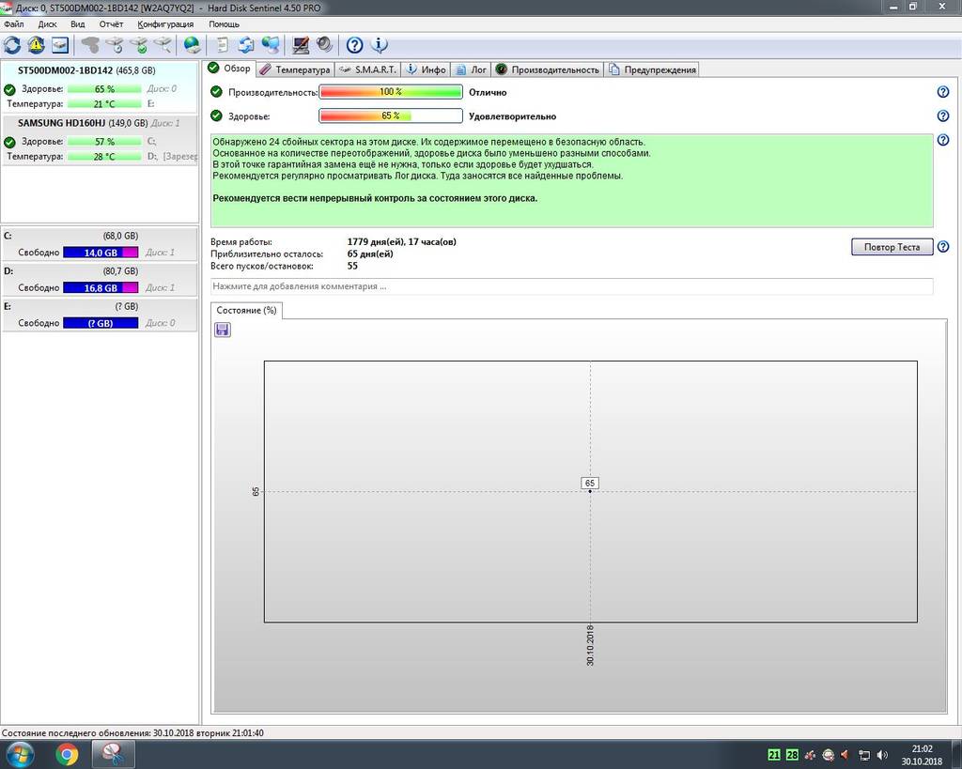Save the graph using the floppy disk icon
Viewport: 962px width, 769px height.
(223, 330)
